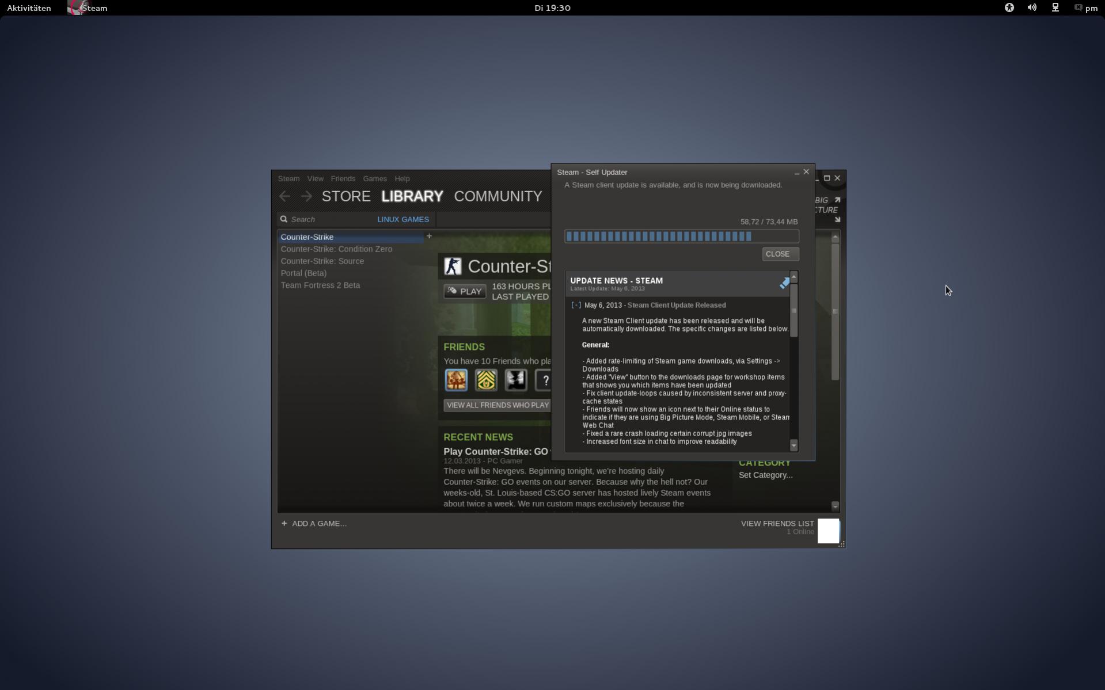Viewport: 1105px width, 690px height.
Task: Switch to the Community tab
Action: [x=498, y=196]
